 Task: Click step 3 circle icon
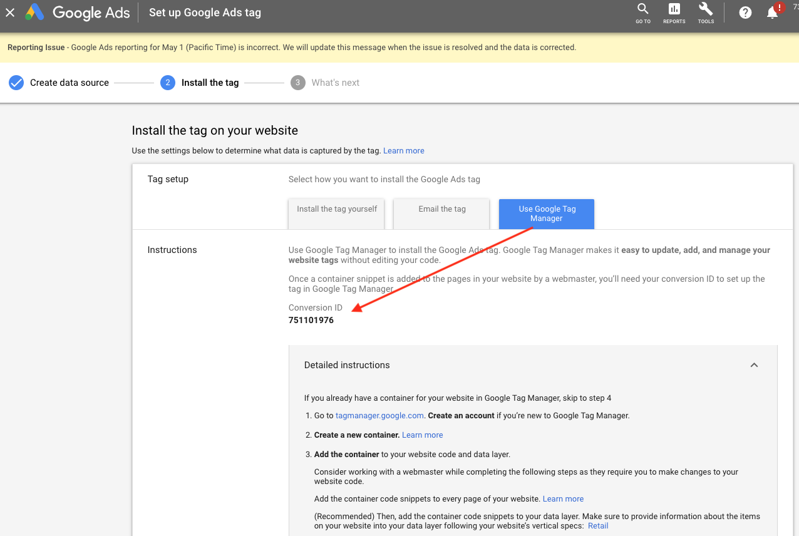click(x=297, y=83)
